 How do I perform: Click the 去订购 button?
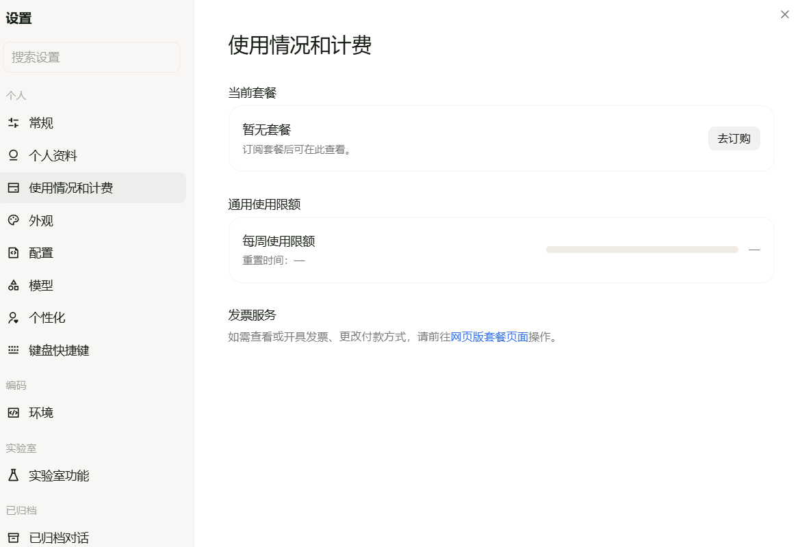click(x=734, y=139)
